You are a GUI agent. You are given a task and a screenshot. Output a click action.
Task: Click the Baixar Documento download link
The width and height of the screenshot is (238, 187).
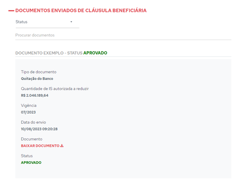[42, 146]
